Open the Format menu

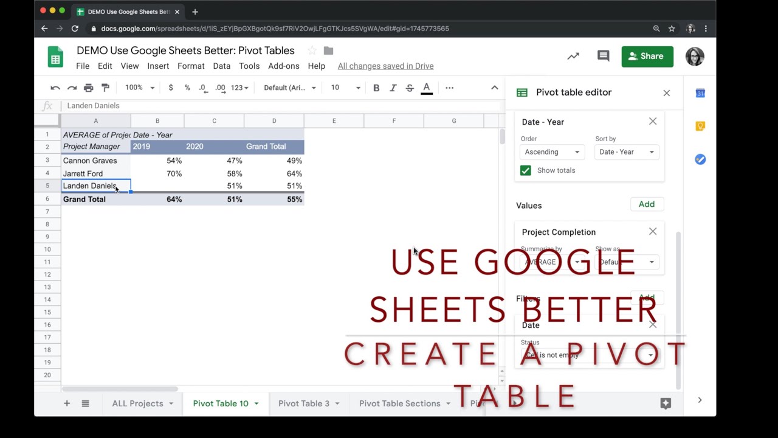[x=191, y=66]
